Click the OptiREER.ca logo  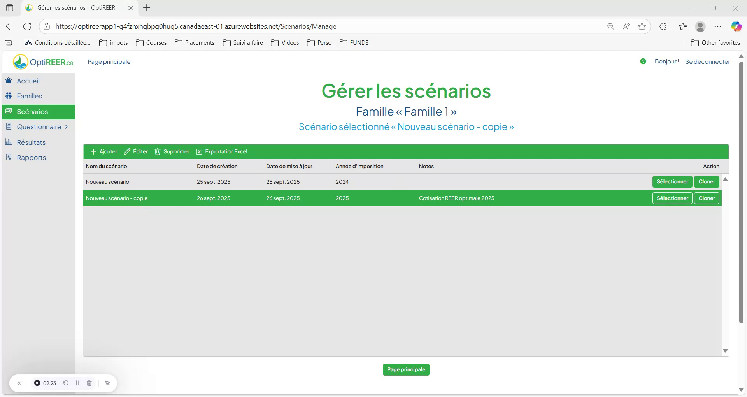(43, 61)
